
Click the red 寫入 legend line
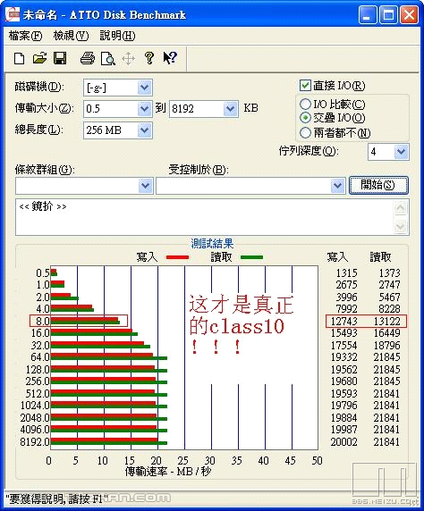(177, 257)
